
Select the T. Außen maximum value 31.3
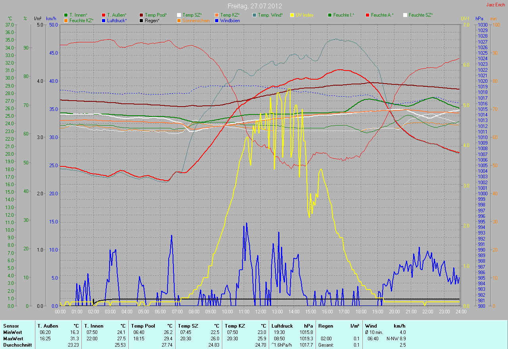click(74, 339)
